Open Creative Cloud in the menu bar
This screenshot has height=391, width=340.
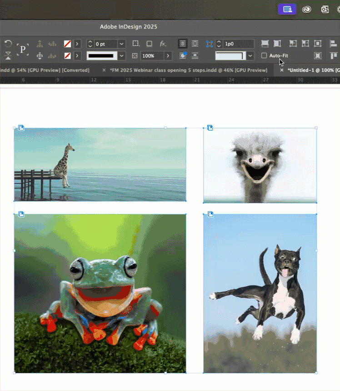point(306,9)
